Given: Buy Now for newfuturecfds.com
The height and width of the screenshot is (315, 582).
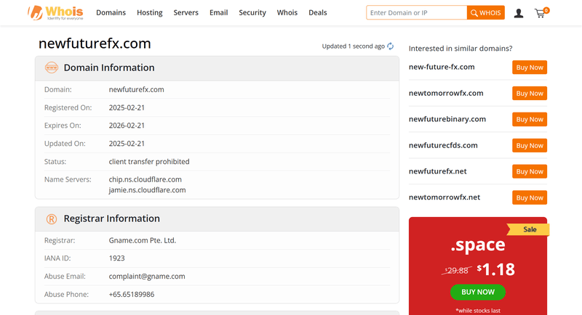Looking at the screenshot, I should (530, 145).
